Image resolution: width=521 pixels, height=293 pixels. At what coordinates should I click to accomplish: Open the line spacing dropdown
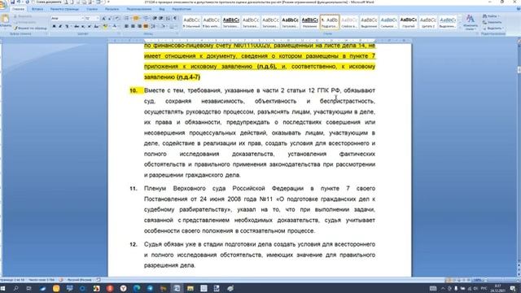click(x=154, y=26)
